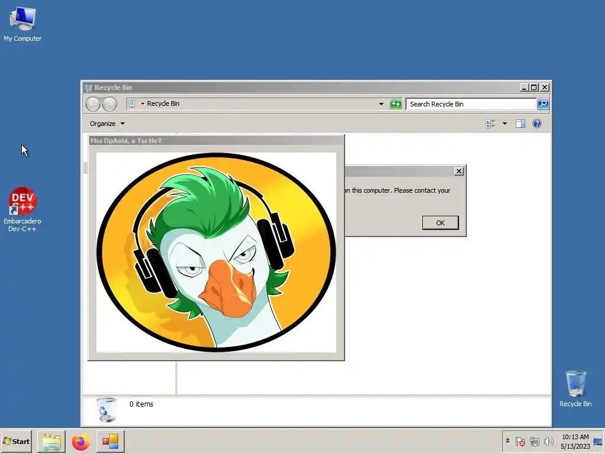
Task: Close the Recycle Bin window
Action: [544, 87]
